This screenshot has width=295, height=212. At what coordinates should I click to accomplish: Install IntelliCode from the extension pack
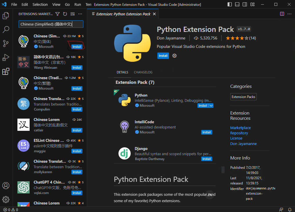(206, 132)
